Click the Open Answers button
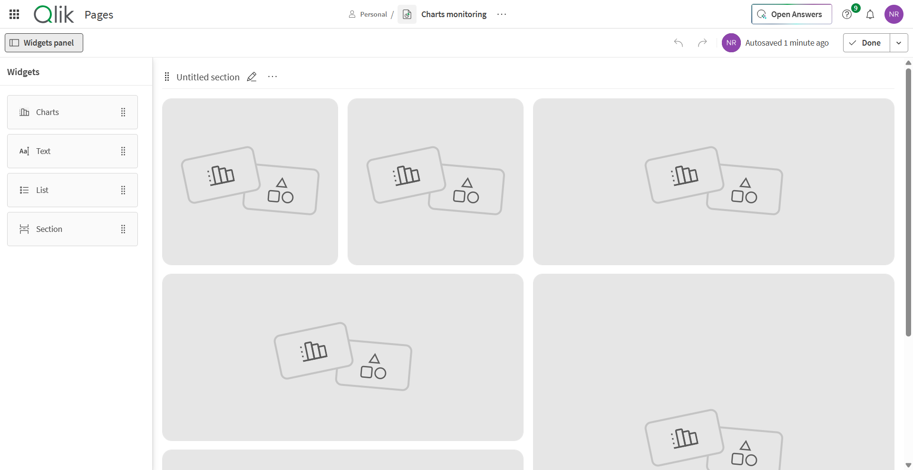The width and height of the screenshot is (913, 470). point(791,14)
